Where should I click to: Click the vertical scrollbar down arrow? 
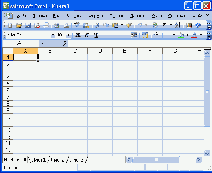point(207,153)
